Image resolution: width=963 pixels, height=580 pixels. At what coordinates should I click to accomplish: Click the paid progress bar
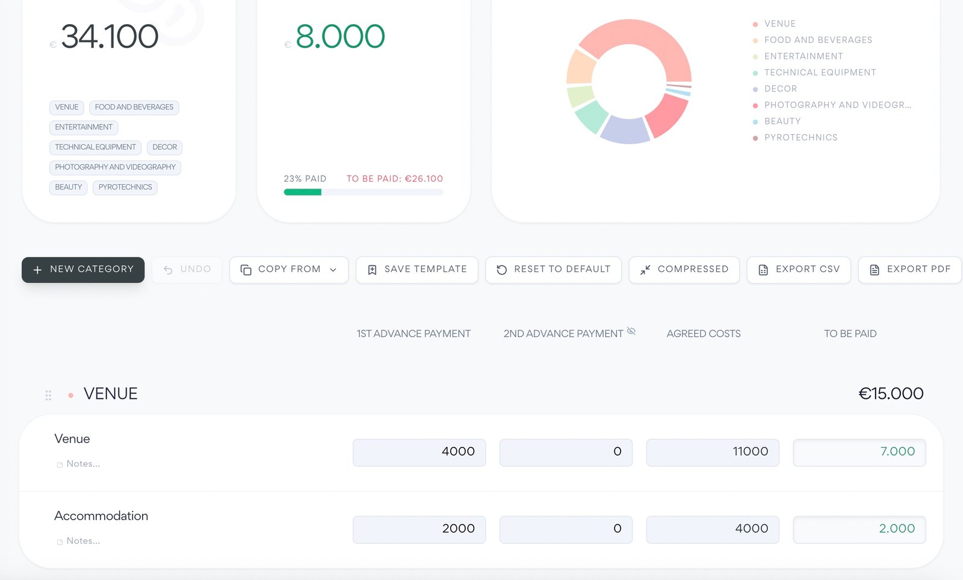[x=364, y=193]
